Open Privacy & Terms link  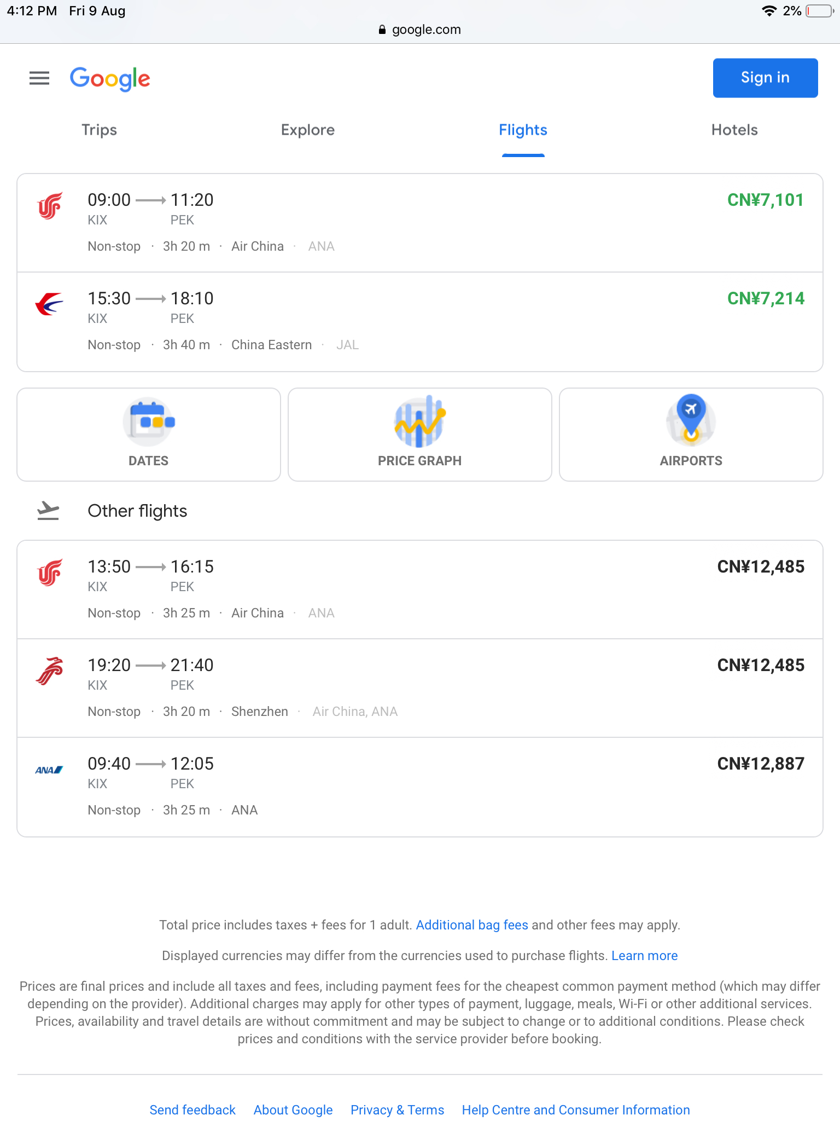click(398, 1110)
